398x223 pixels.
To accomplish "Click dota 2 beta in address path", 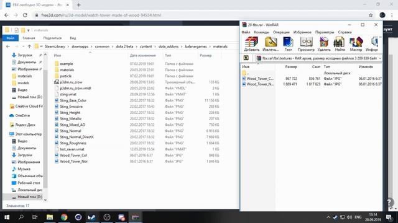I will coord(124,46).
